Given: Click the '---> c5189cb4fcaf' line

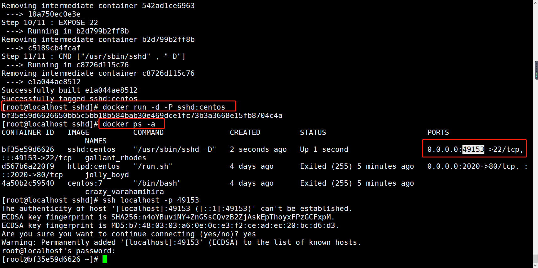Looking at the screenshot, I should (x=43, y=48).
